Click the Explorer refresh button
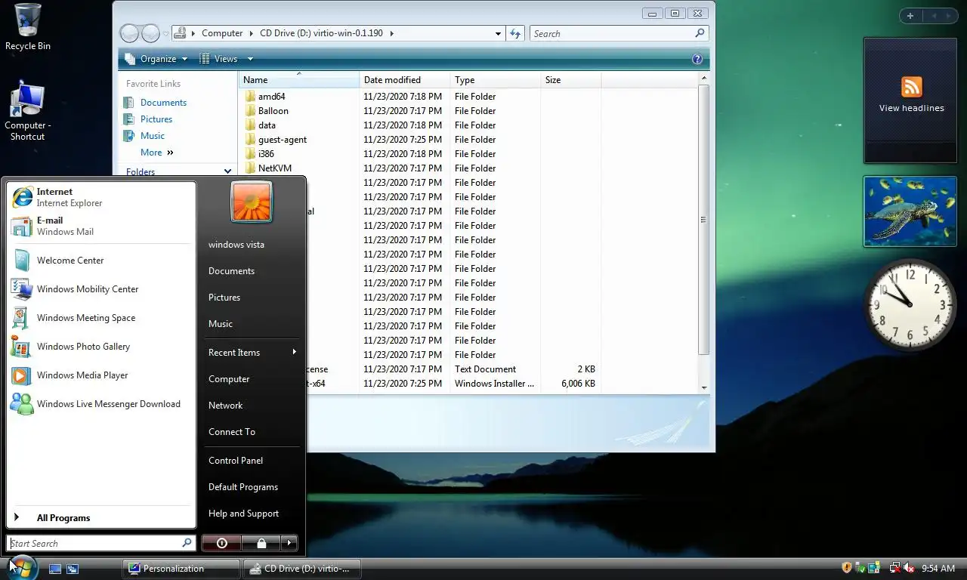Viewport: 967px width, 580px height. [x=516, y=33]
